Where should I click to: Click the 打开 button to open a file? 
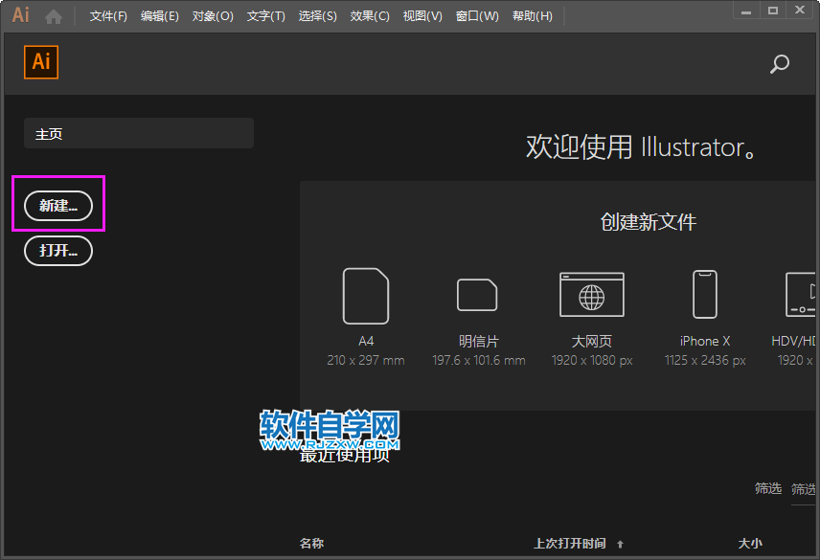tap(58, 251)
